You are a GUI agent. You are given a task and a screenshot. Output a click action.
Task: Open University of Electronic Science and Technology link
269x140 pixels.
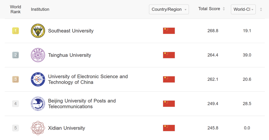88,79
